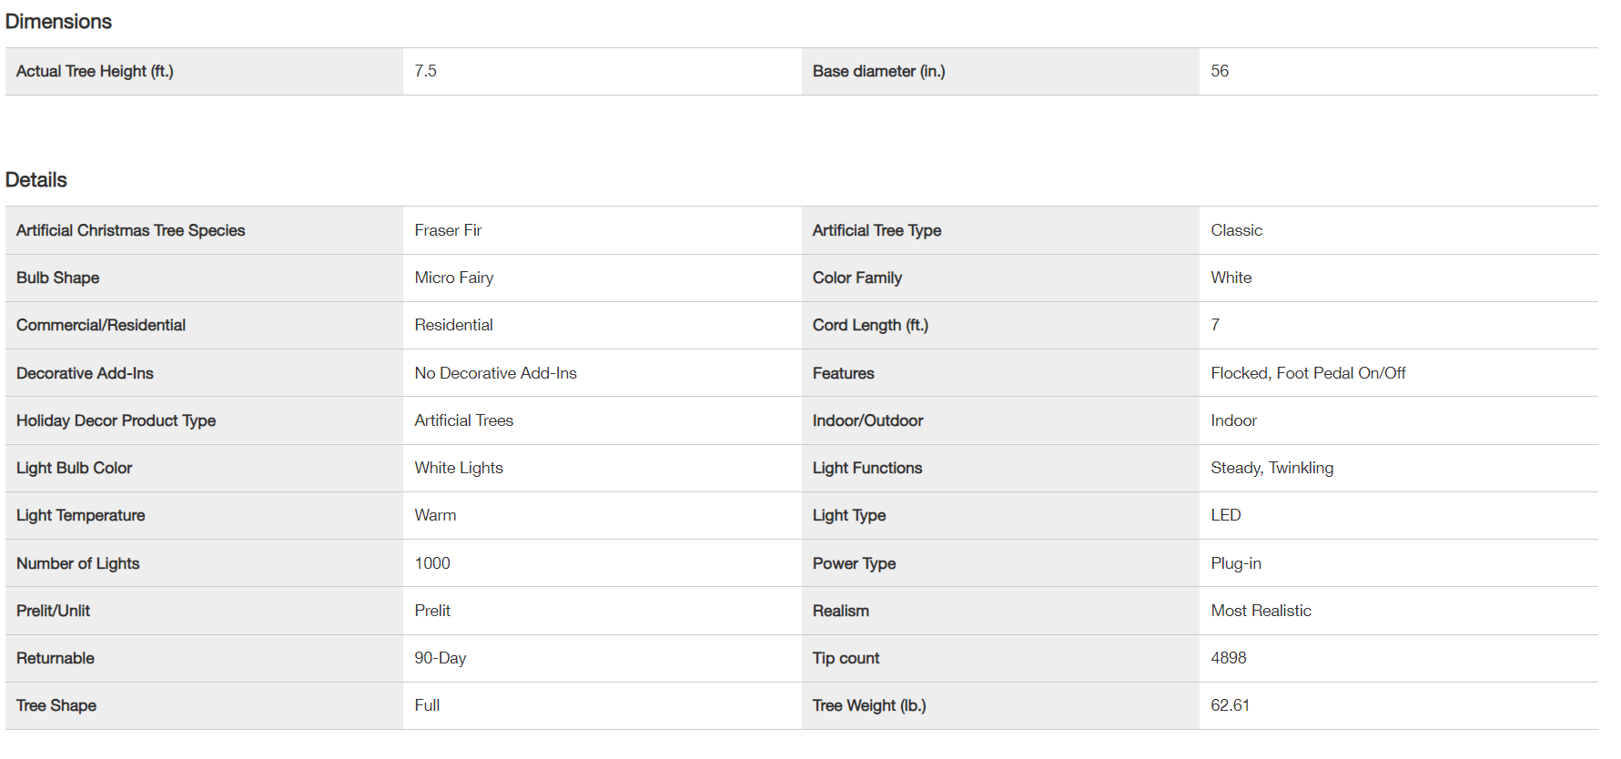
Task: Select the 7.5 tree height value
Action: coord(425,71)
